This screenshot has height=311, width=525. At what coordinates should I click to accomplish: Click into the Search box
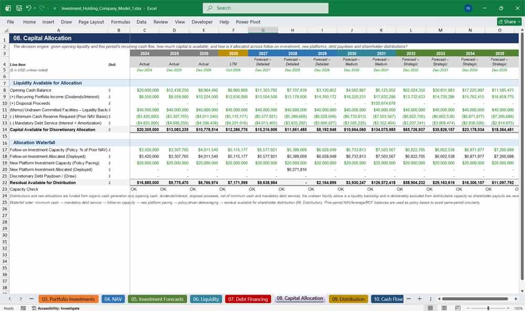coord(266,8)
